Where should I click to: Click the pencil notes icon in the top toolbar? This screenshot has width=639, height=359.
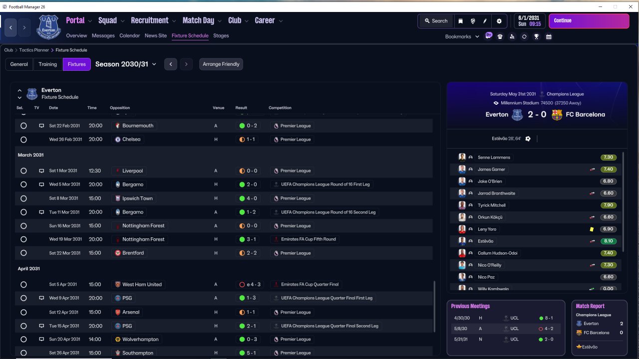click(x=485, y=21)
